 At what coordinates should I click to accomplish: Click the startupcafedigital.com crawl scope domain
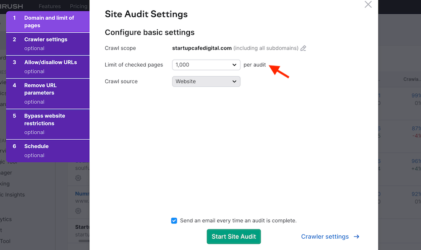[x=202, y=48]
